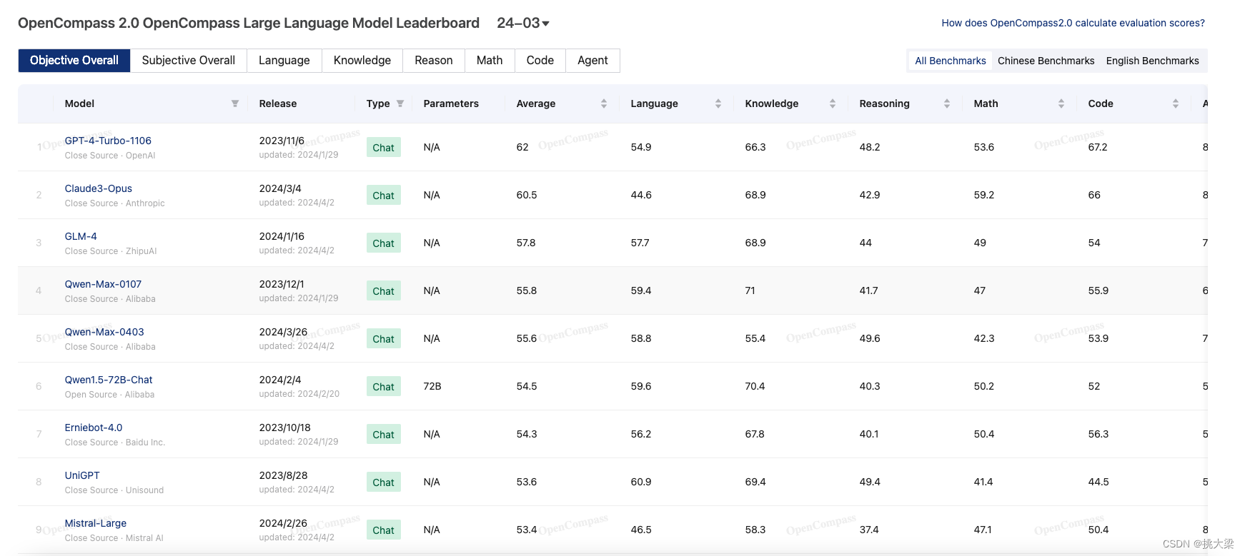Switch to the Reason tab
Viewport: 1245px width, 556px height.
click(x=434, y=61)
